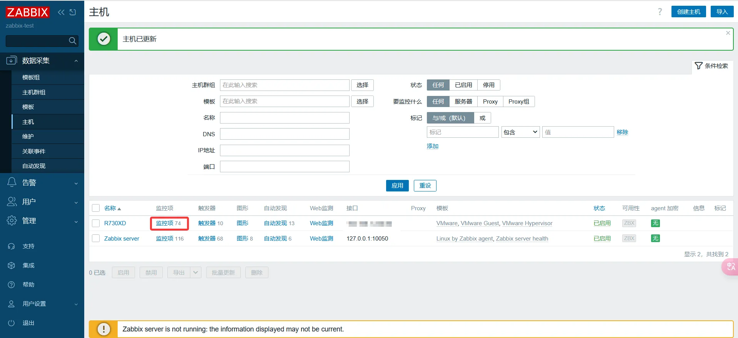The width and height of the screenshot is (738, 338).
Task: Click the data collection section icon
Action: click(x=12, y=60)
